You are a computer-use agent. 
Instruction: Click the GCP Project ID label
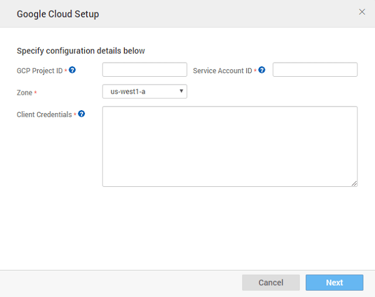(39, 71)
